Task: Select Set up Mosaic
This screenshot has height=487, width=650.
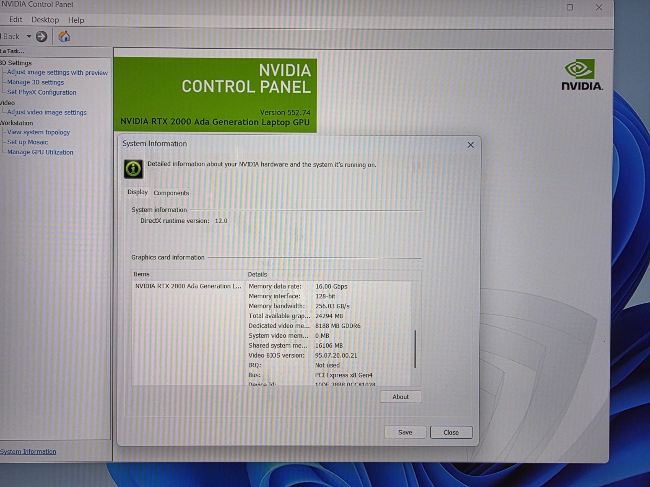Action: click(x=27, y=142)
